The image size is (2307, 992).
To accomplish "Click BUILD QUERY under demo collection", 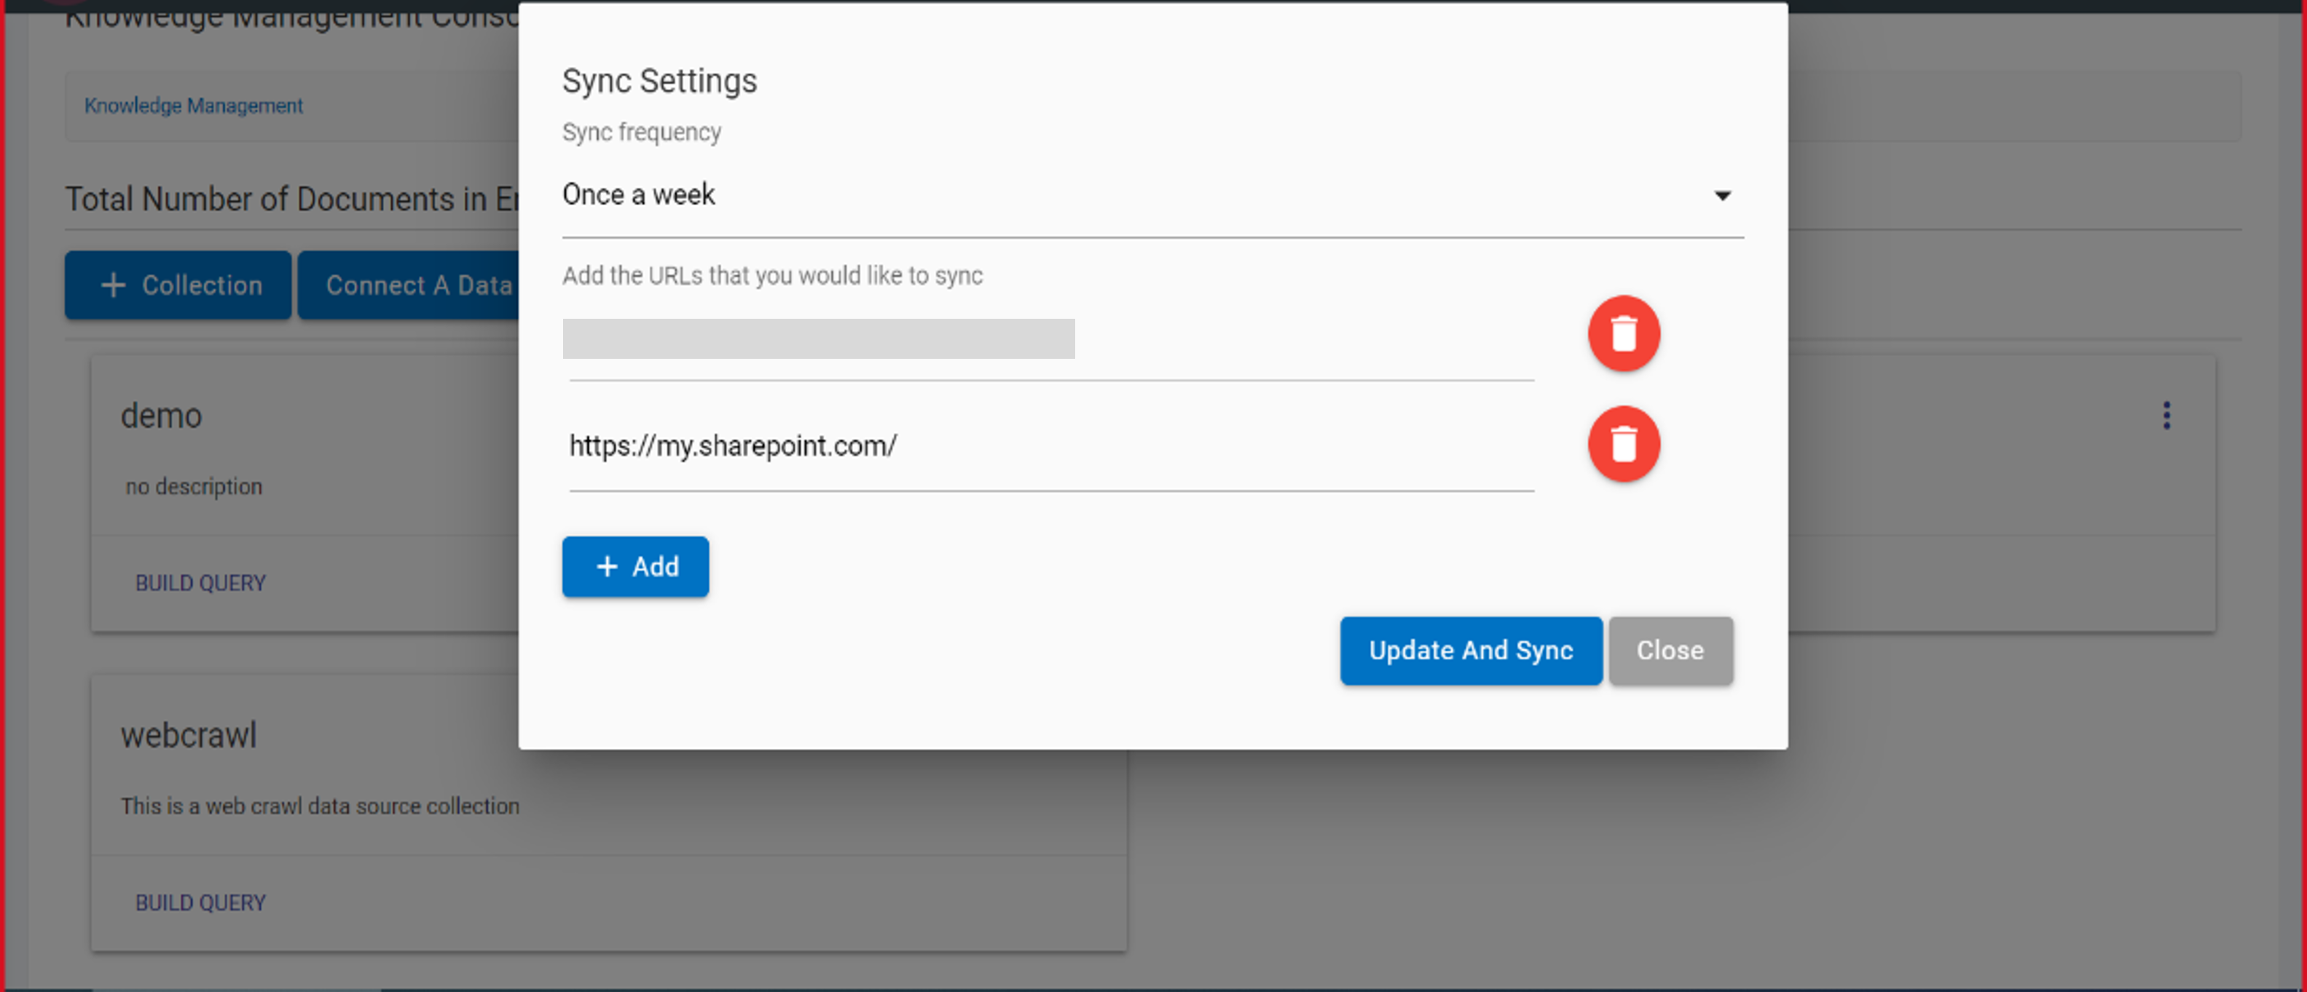I will tap(200, 583).
